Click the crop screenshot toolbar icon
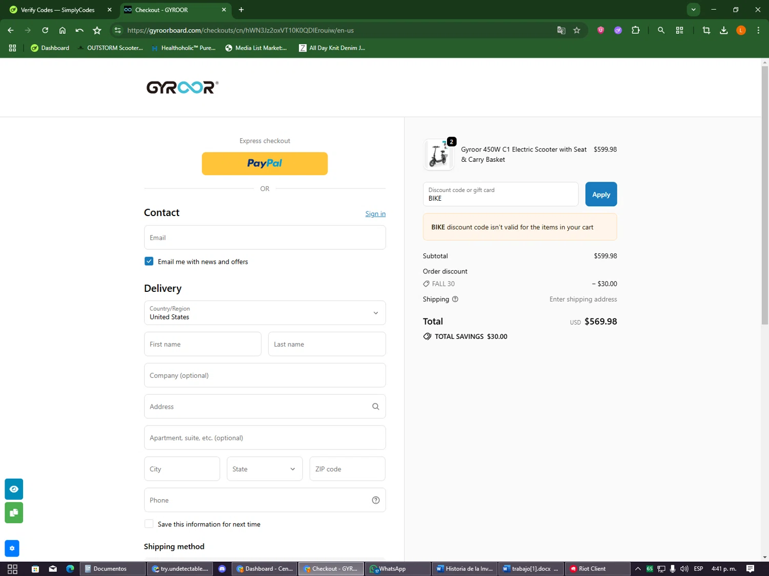 [706, 30]
